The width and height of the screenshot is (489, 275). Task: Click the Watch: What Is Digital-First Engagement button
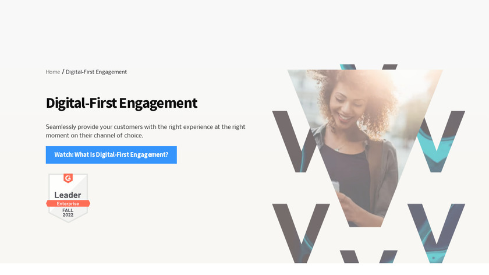[x=111, y=155]
